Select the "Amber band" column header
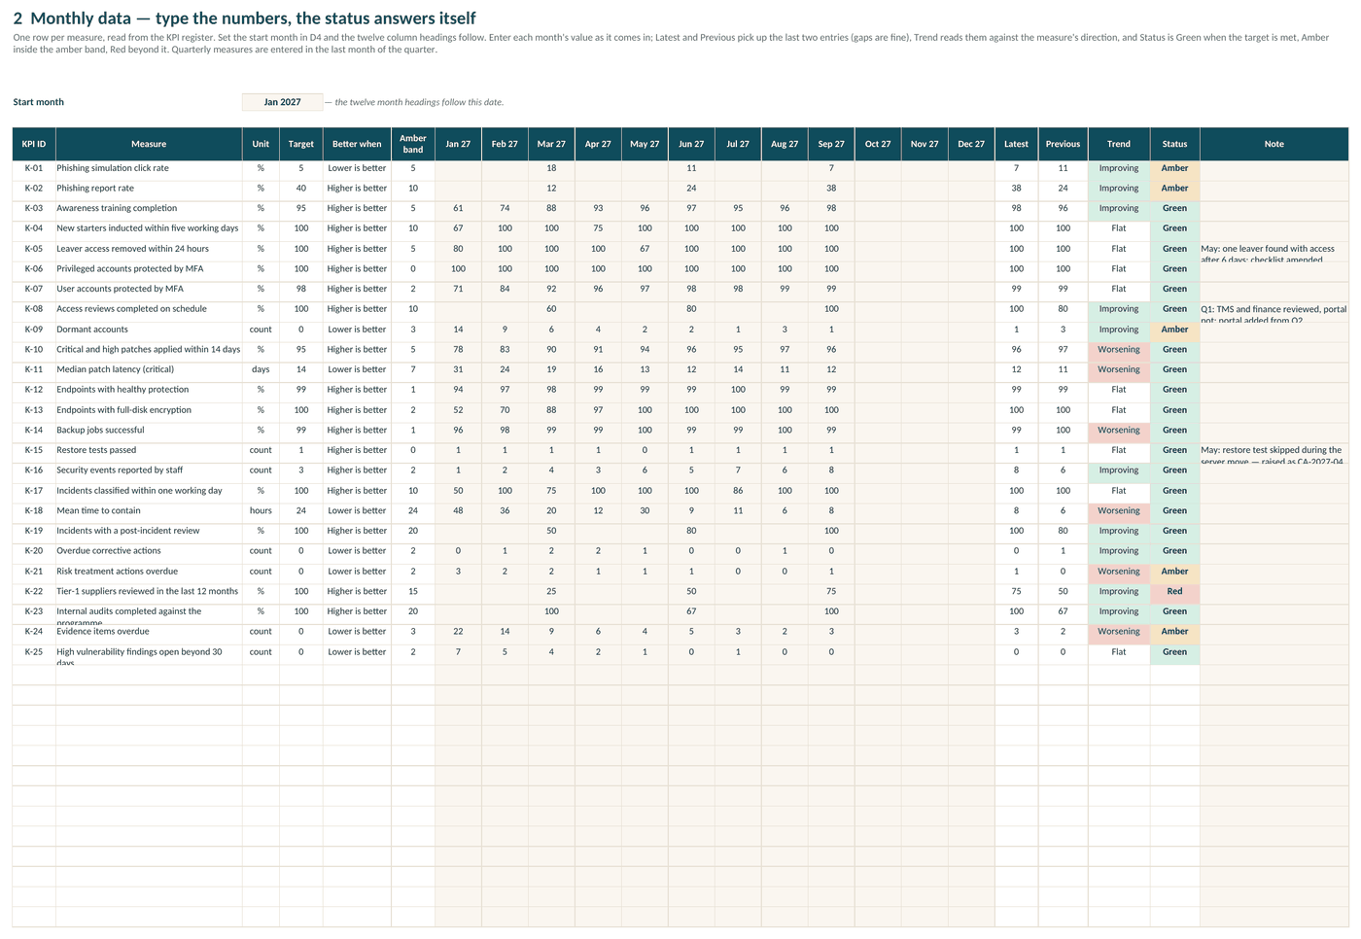This screenshot has height=939, width=1361. pyautogui.click(x=413, y=144)
